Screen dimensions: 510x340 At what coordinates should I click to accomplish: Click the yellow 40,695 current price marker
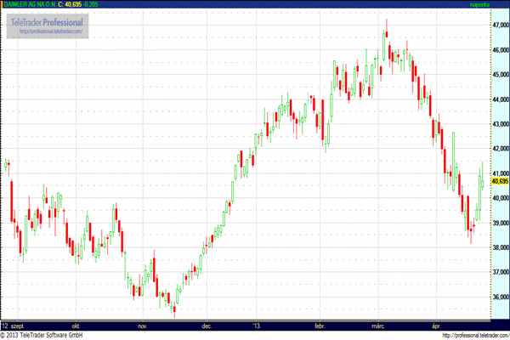(500, 181)
